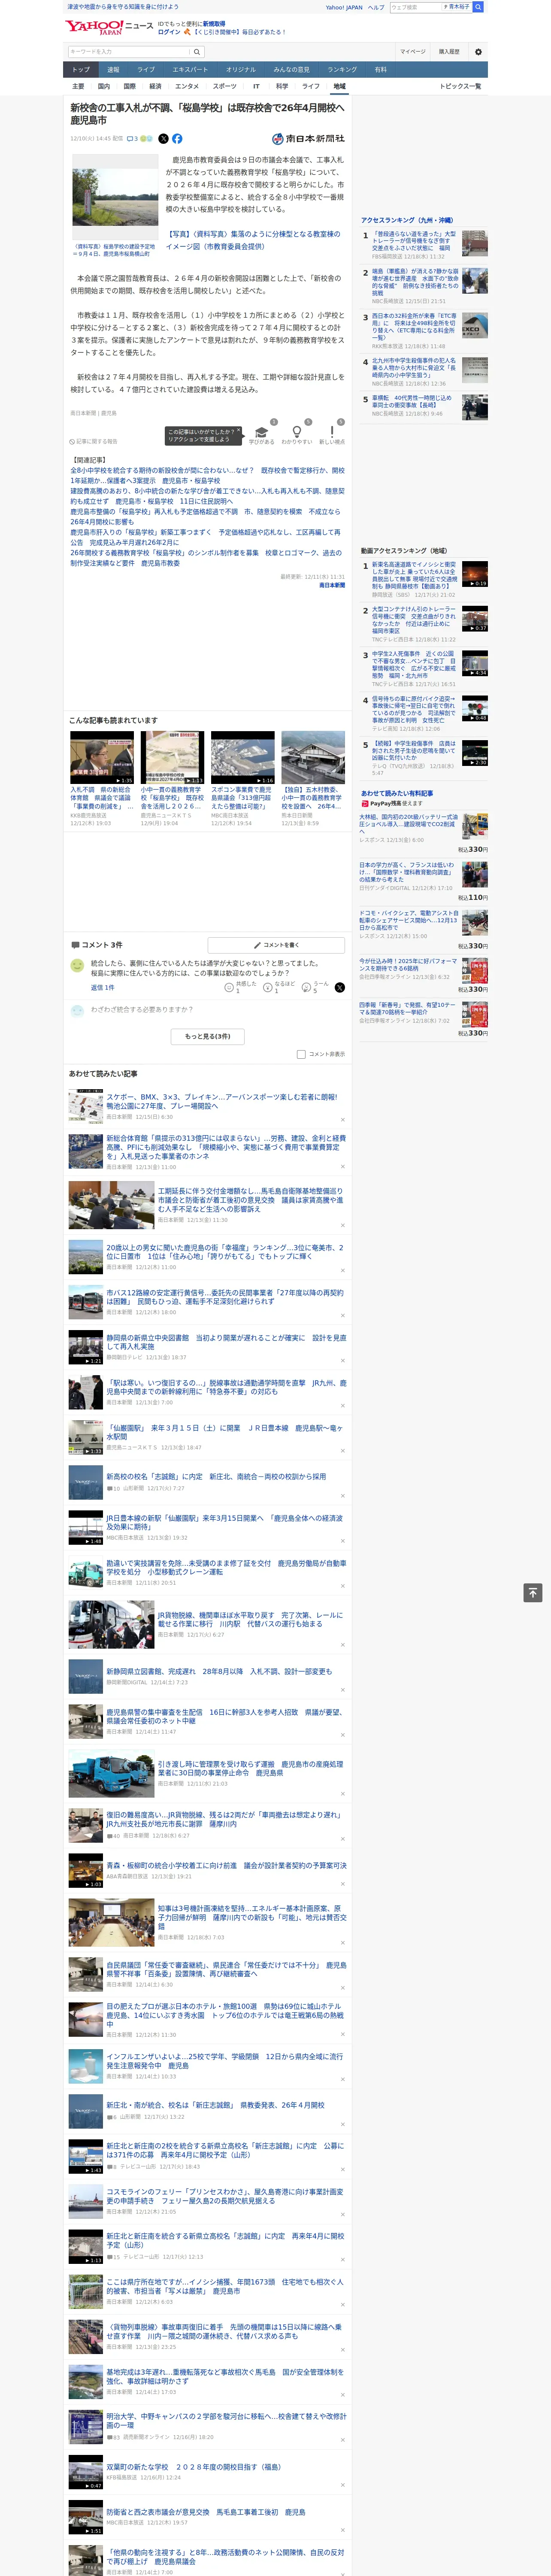551x2576 pixels.
Task: Click うーん reaction on first comment
Action: [316, 986]
